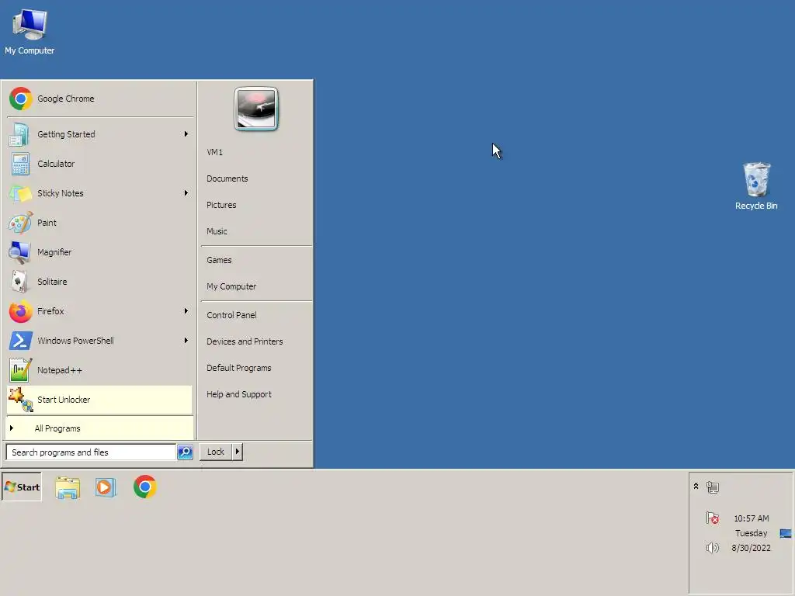
Task: Click the Lock button
Action: 216,452
